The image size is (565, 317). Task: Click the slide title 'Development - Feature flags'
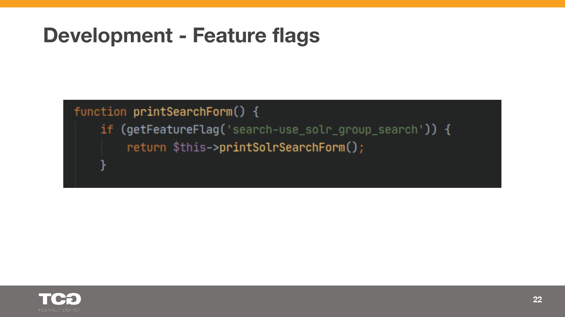coord(181,36)
